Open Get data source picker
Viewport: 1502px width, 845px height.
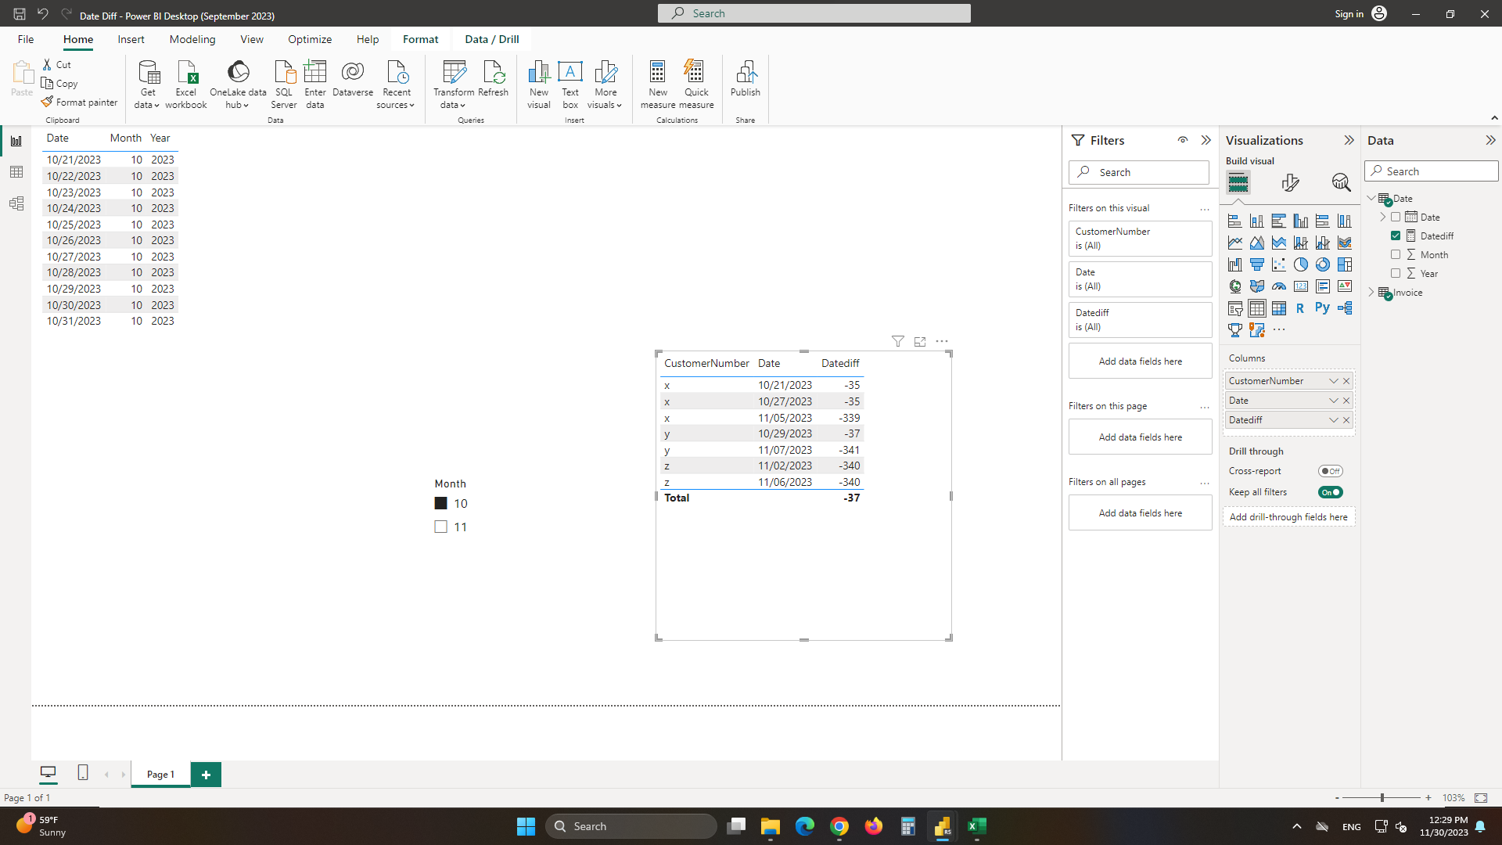(147, 84)
